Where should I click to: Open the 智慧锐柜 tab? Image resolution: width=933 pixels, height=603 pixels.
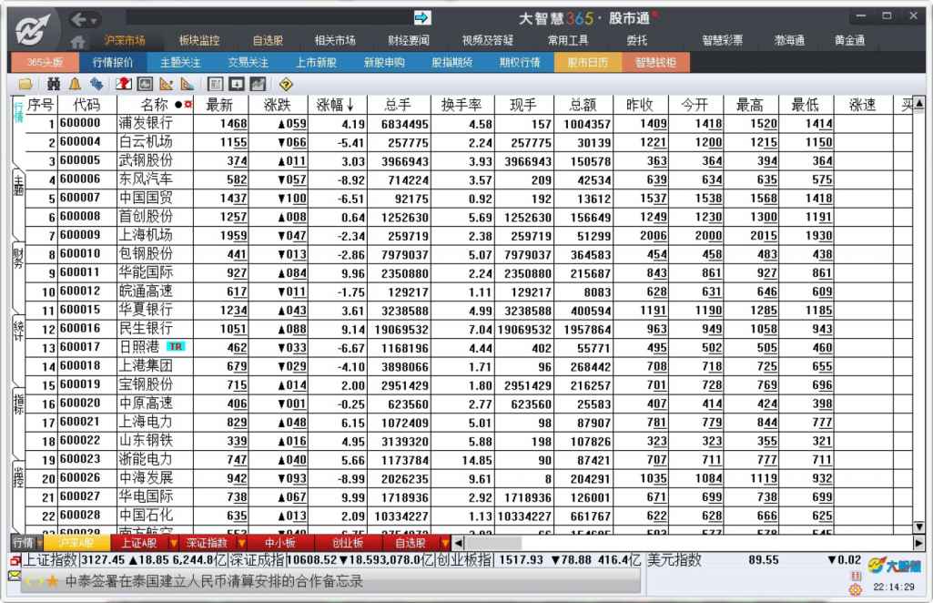tap(655, 62)
